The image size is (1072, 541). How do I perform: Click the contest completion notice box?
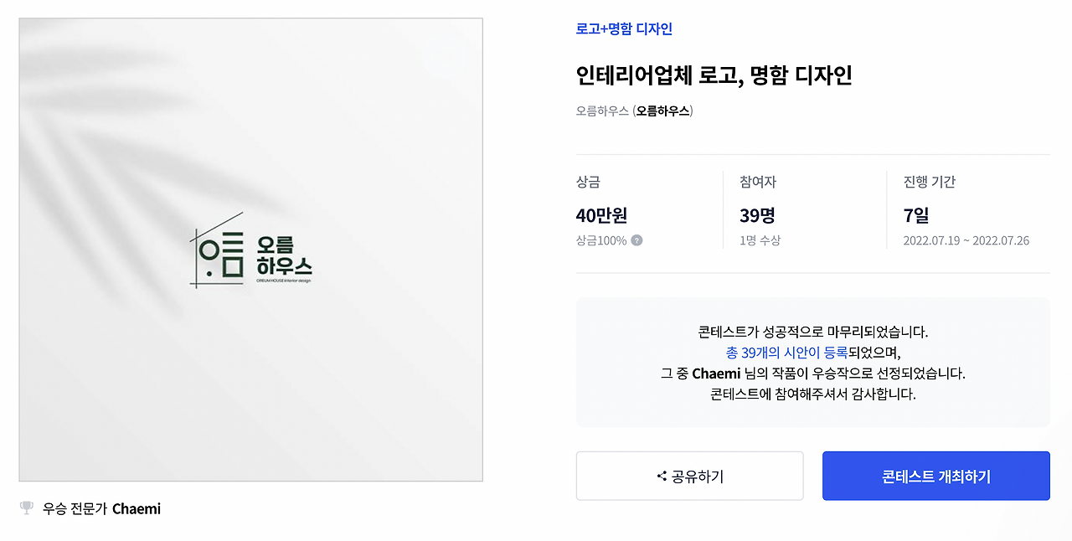tap(812, 361)
